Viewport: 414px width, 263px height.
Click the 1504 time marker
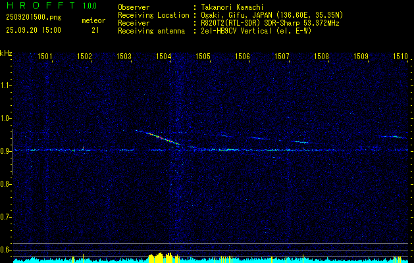[x=163, y=56]
